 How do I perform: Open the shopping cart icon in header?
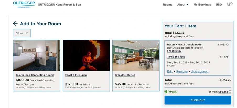coord(229,4)
